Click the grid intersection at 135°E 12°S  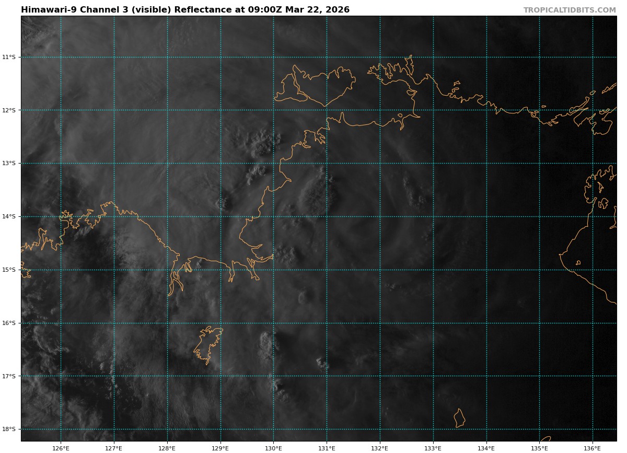(x=539, y=110)
